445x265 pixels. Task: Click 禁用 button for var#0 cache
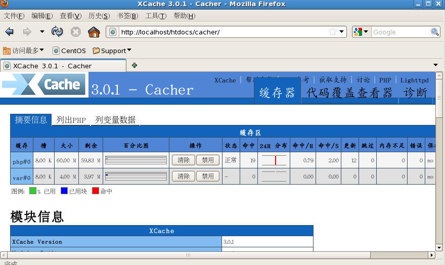pos(208,176)
